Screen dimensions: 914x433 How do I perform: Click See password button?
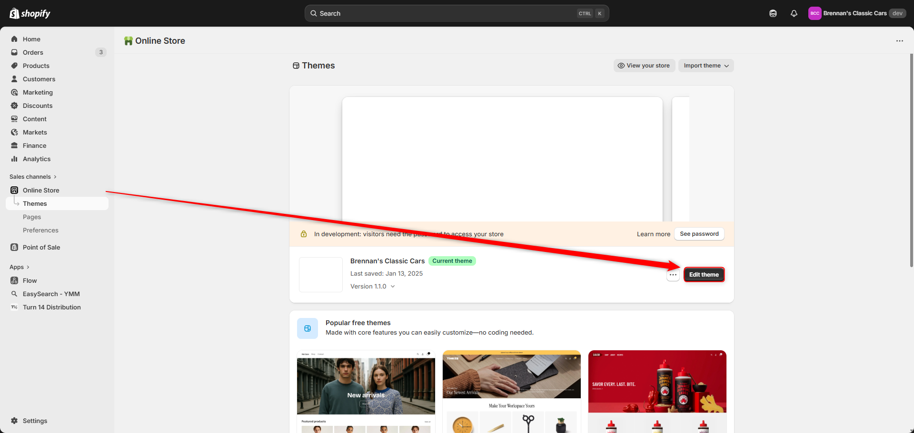[699, 234]
